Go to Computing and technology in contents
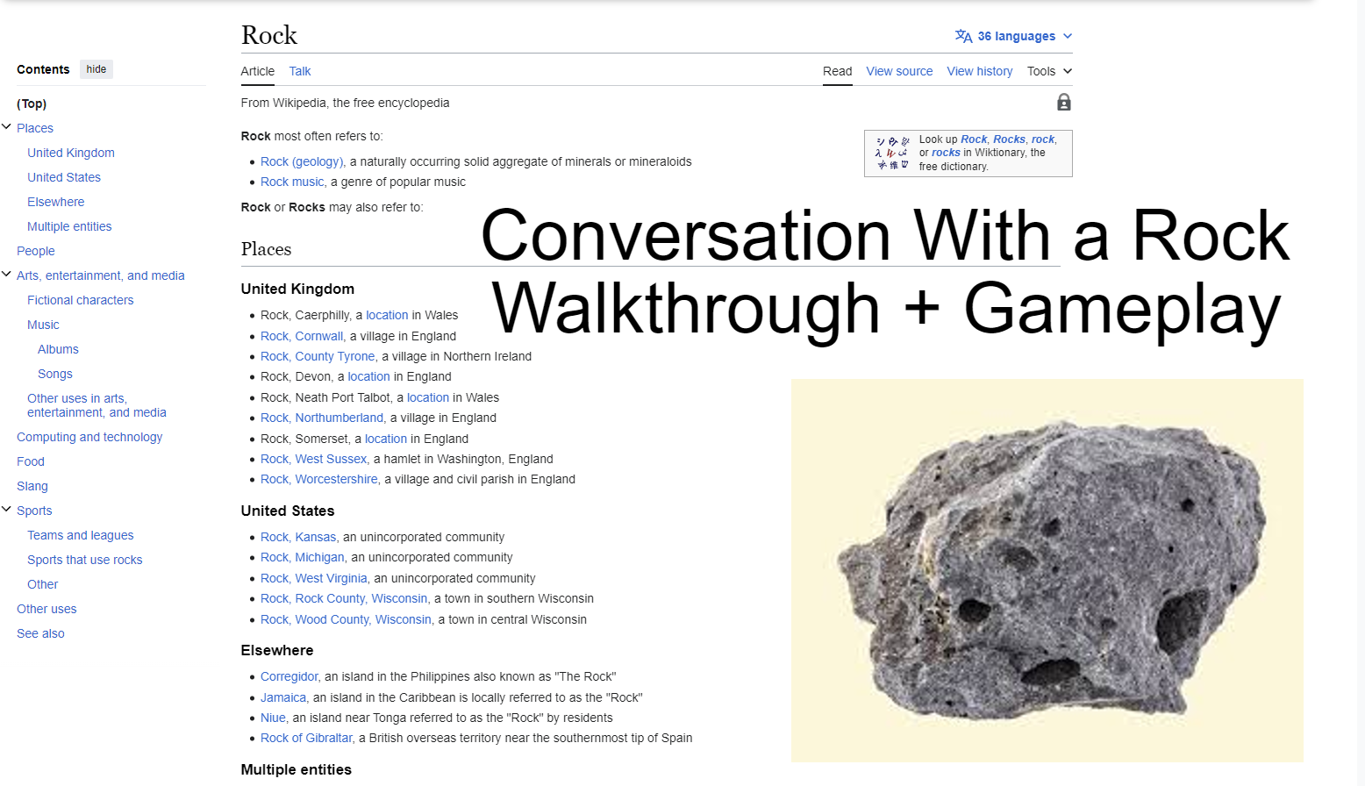The image size is (1365, 786). tap(89, 437)
